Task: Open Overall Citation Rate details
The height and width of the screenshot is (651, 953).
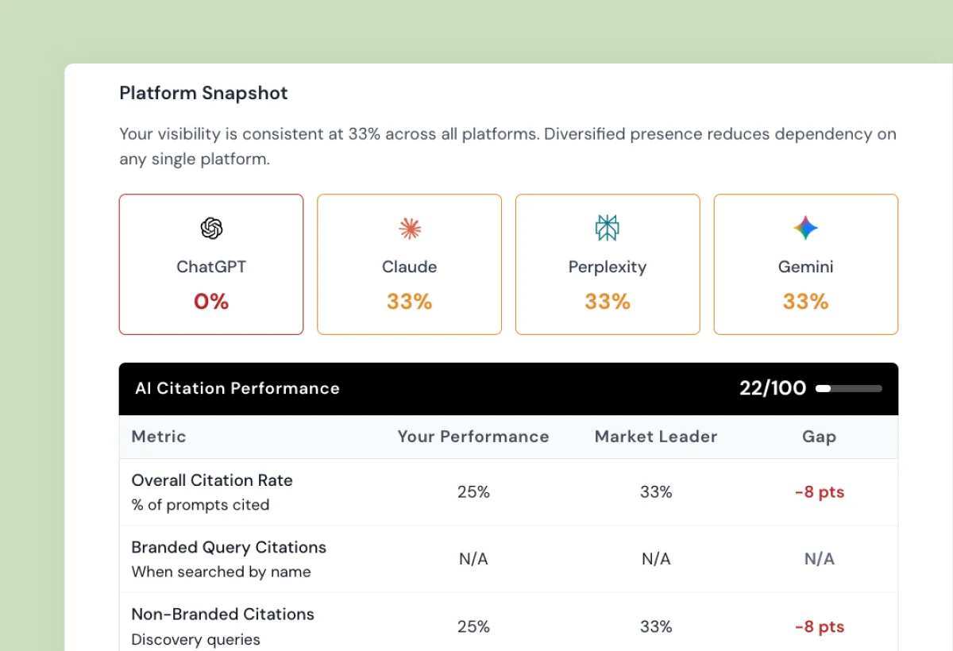Action: [211, 480]
